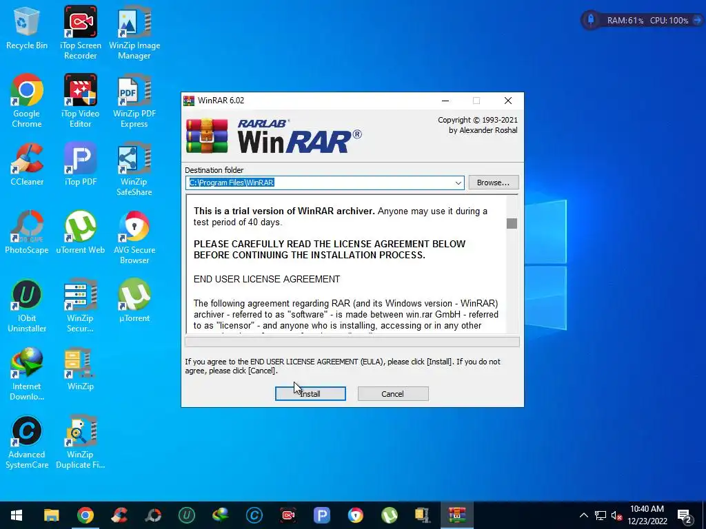The height and width of the screenshot is (529, 706).
Task: Select Internet Download Manager desktop icon
Action: point(27,374)
